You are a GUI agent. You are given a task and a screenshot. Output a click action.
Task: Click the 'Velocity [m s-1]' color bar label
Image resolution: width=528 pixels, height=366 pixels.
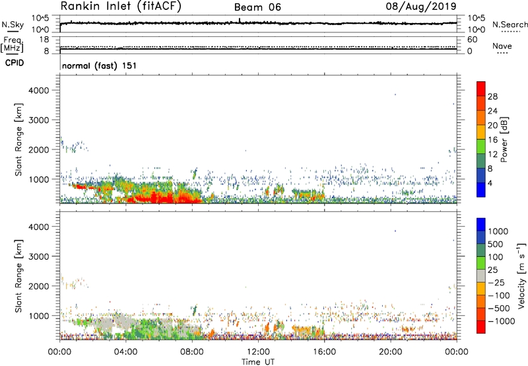[521, 275]
